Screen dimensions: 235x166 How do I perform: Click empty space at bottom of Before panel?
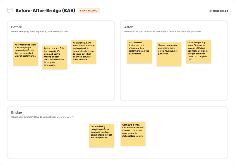[61, 86]
